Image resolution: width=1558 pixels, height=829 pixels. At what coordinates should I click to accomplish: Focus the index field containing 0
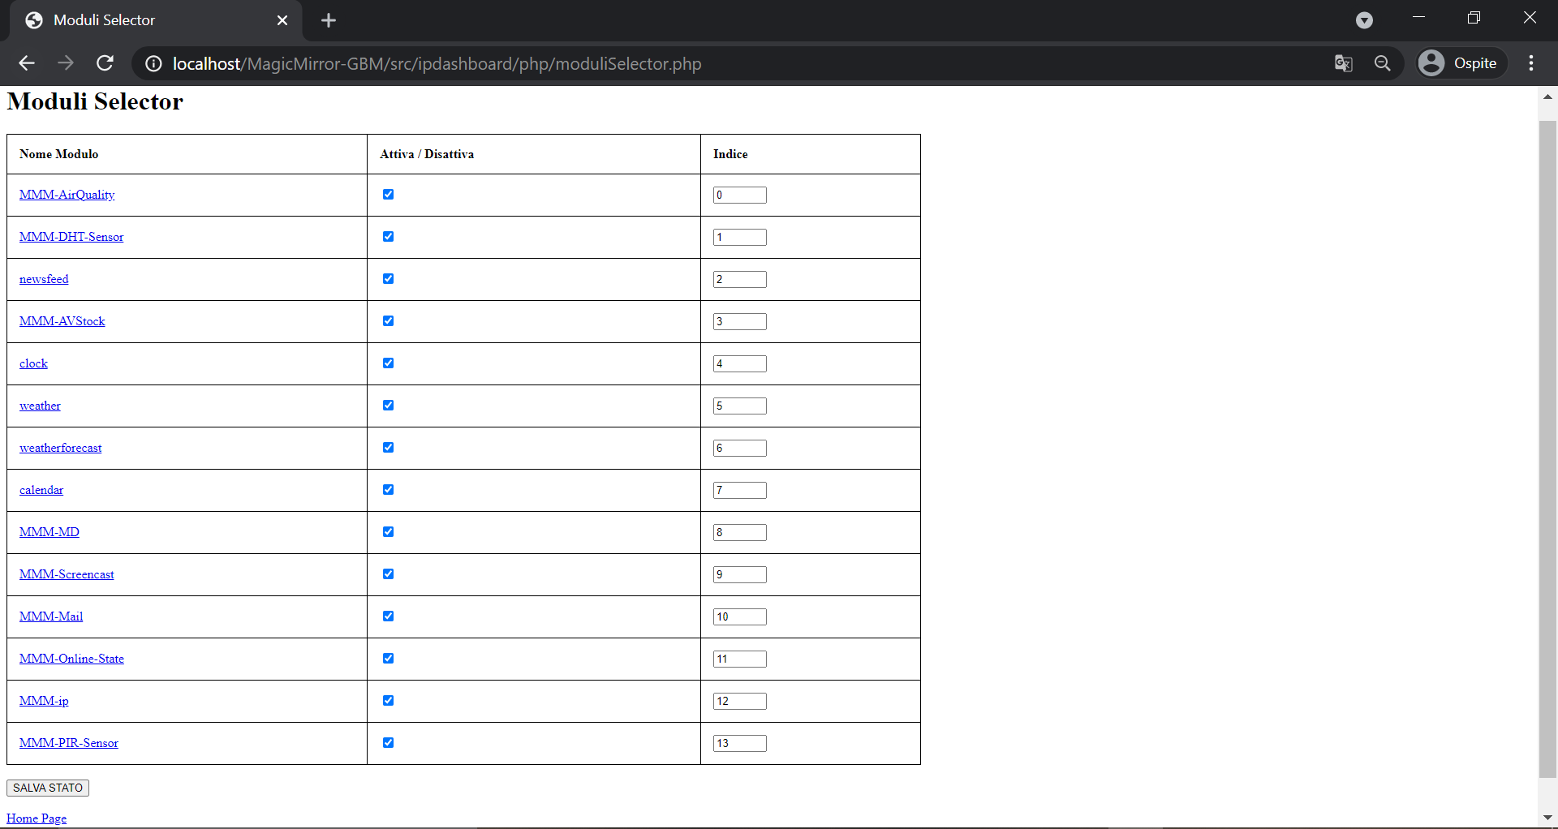tap(740, 195)
